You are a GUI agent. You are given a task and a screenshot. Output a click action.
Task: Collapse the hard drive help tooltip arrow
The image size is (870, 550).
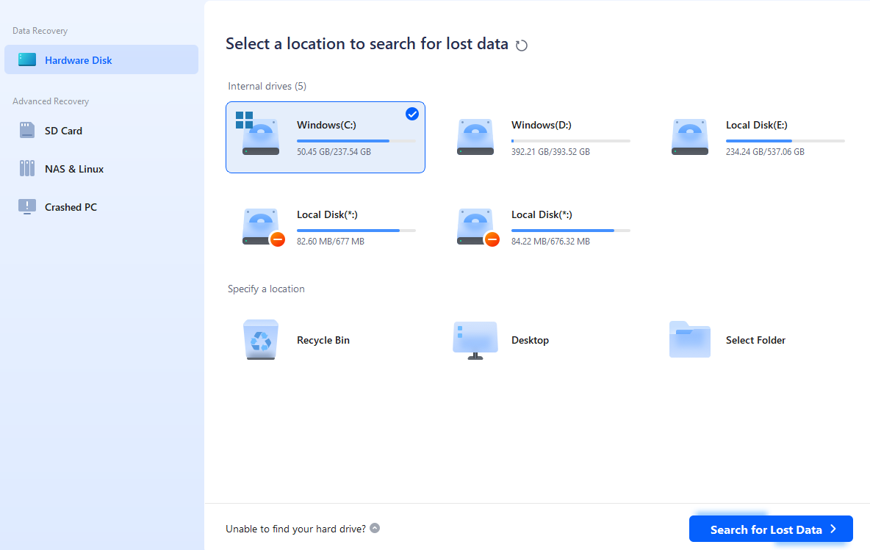375,528
